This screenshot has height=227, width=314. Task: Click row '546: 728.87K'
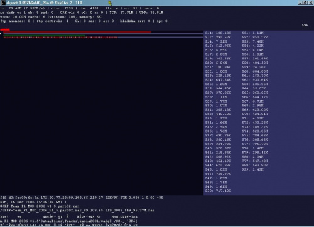click(x=218, y=174)
